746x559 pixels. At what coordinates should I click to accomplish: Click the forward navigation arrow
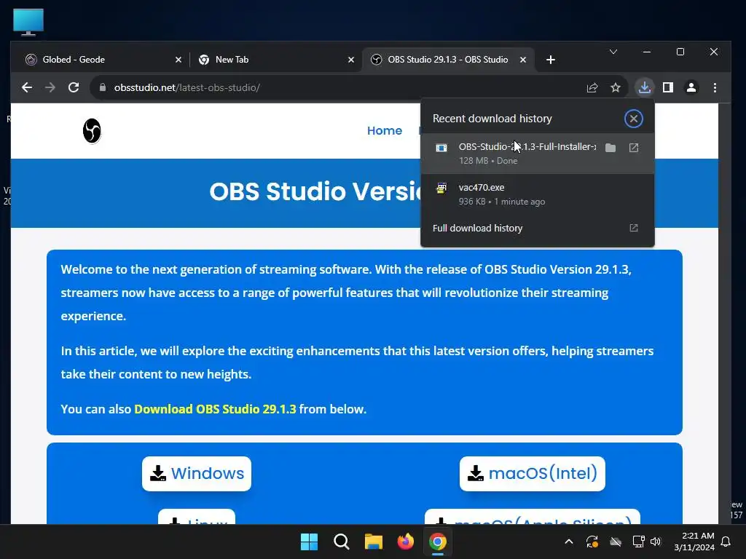coord(50,87)
